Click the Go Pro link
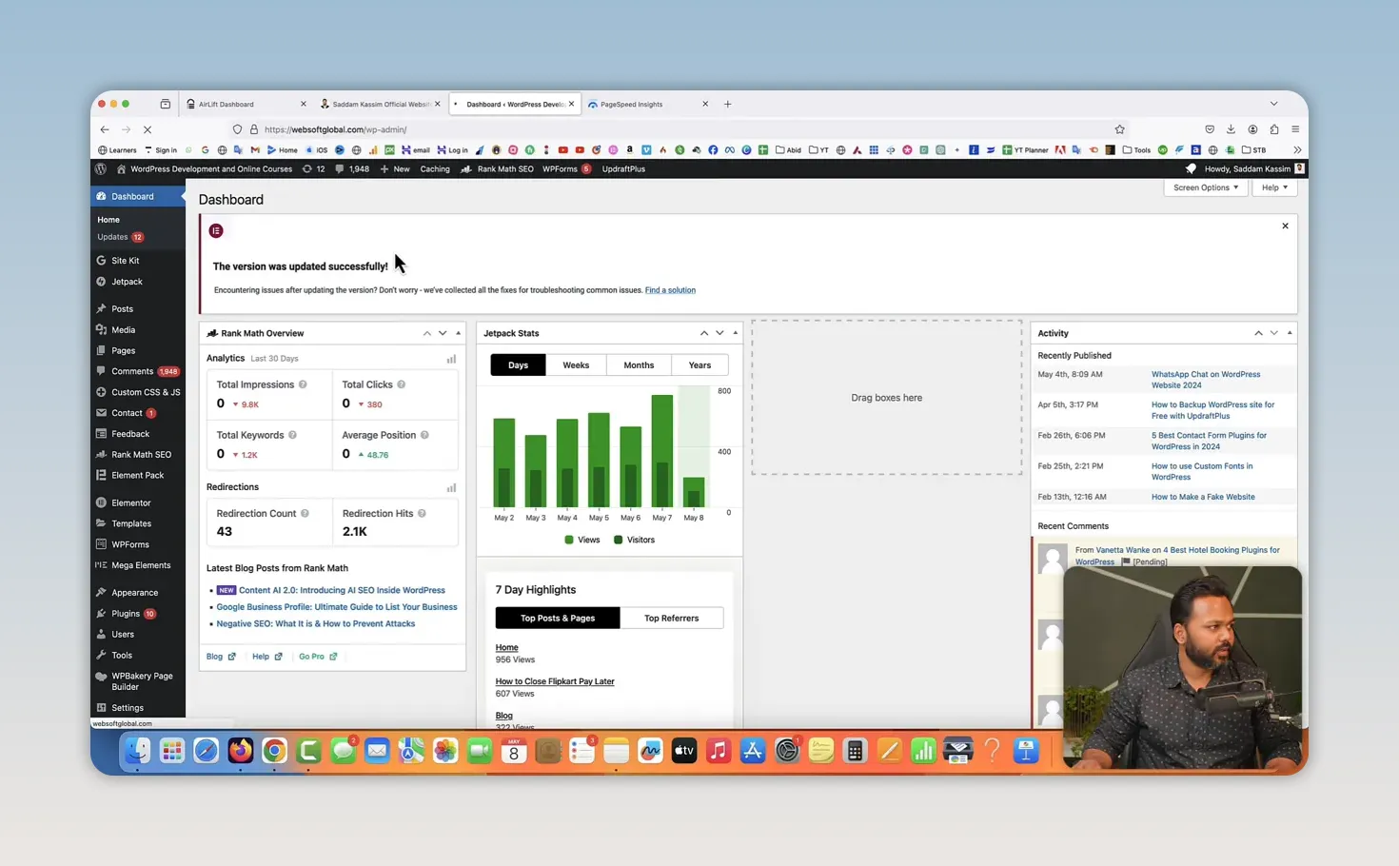Viewport: 1399px width, 866px height. pos(318,657)
